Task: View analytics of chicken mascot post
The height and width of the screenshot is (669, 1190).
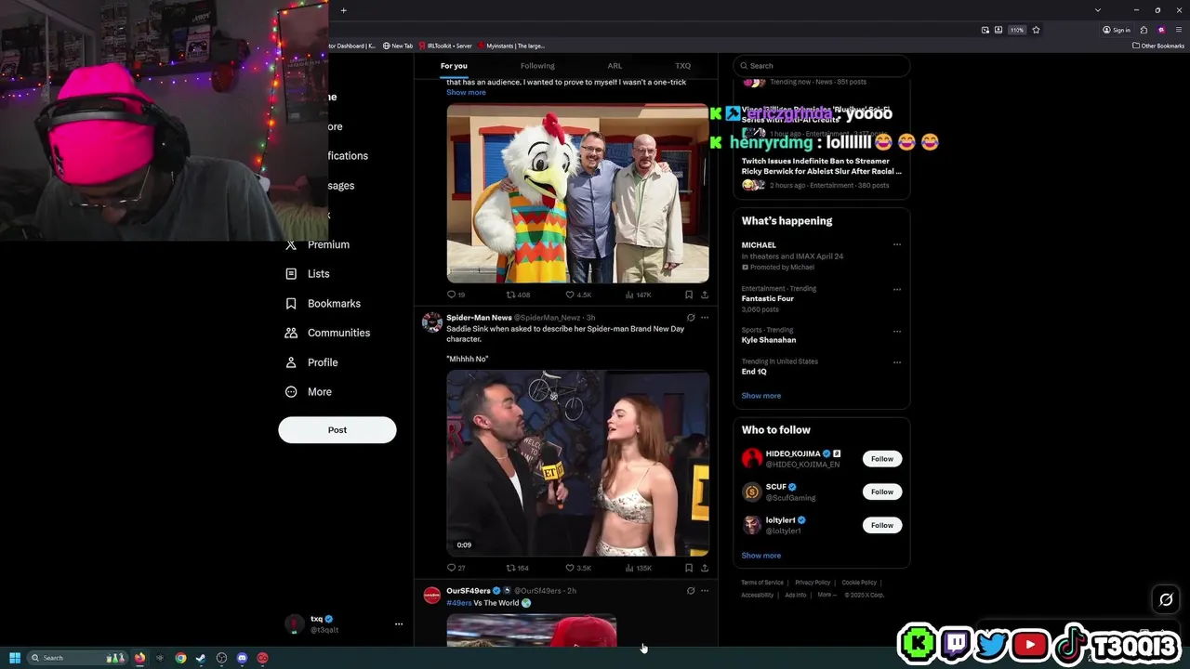Action: (x=638, y=295)
